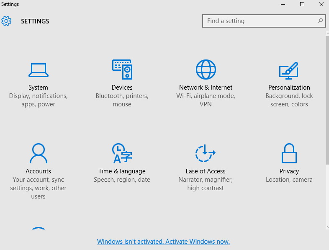Click 'Display, notifications, apps, power' description
329x250 pixels.
pos(38,100)
